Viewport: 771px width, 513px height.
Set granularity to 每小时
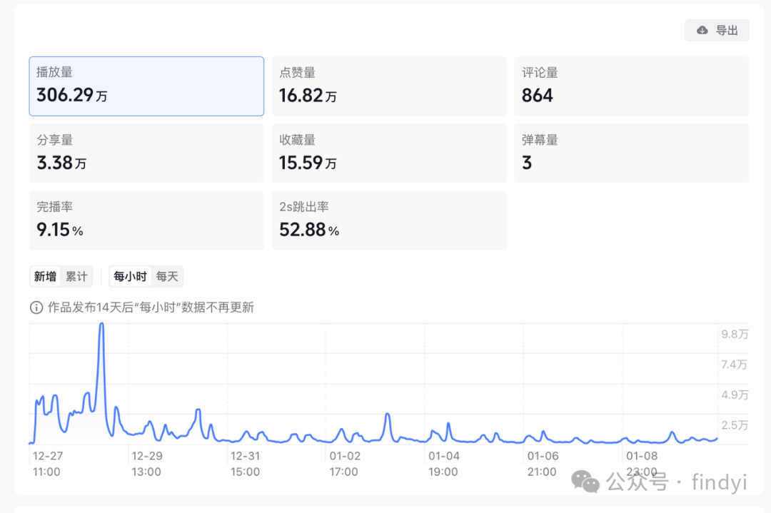(130, 277)
